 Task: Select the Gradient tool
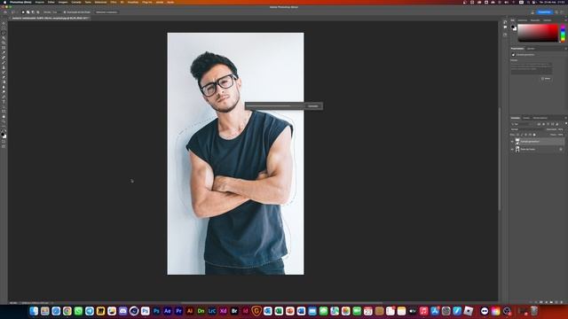[x=4, y=82]
